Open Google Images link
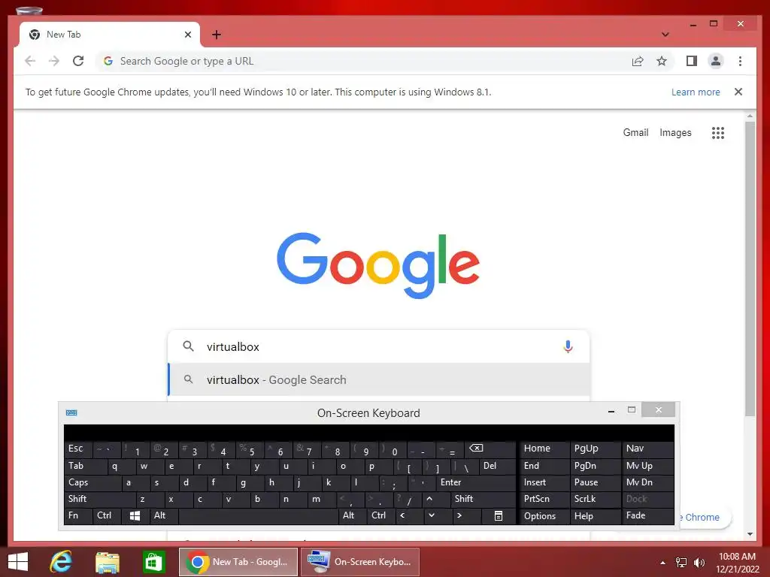 tap(675, 132)
